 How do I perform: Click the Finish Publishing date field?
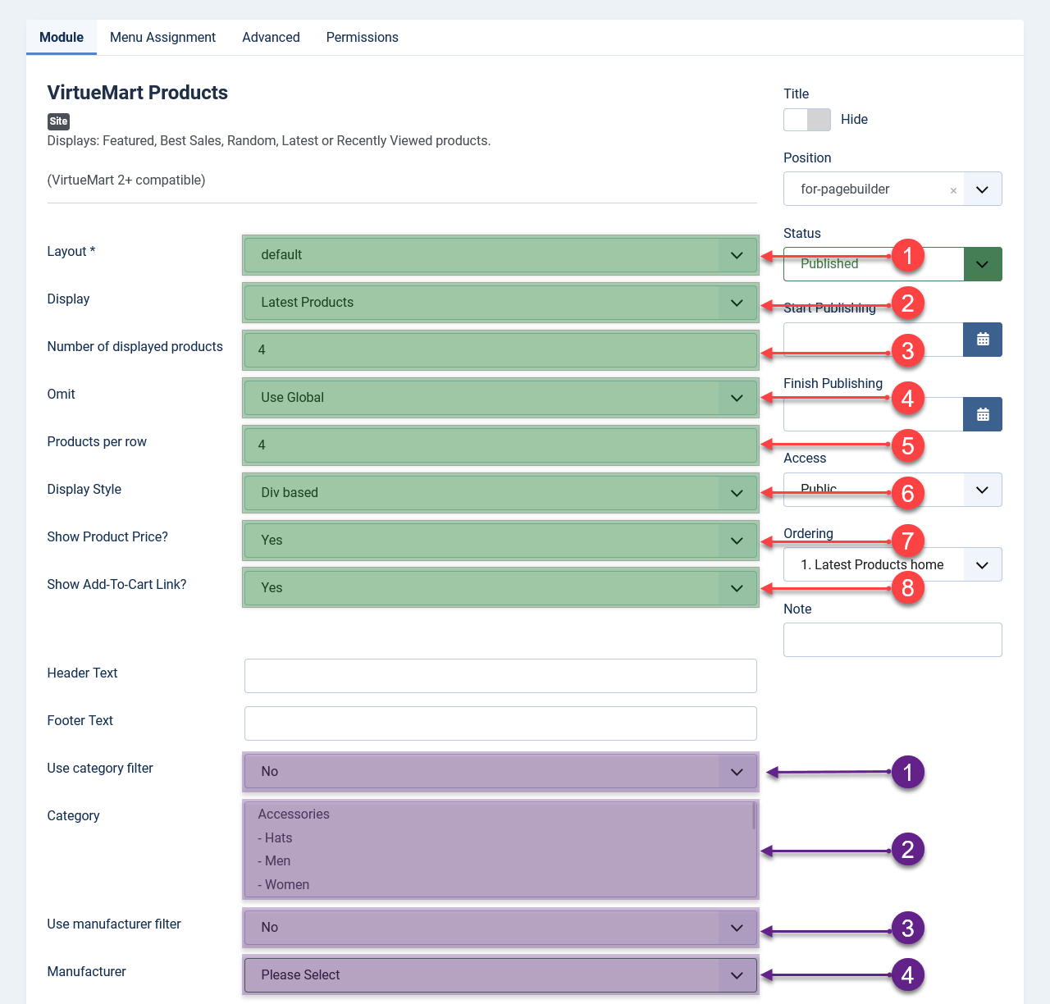coord(873,415)
